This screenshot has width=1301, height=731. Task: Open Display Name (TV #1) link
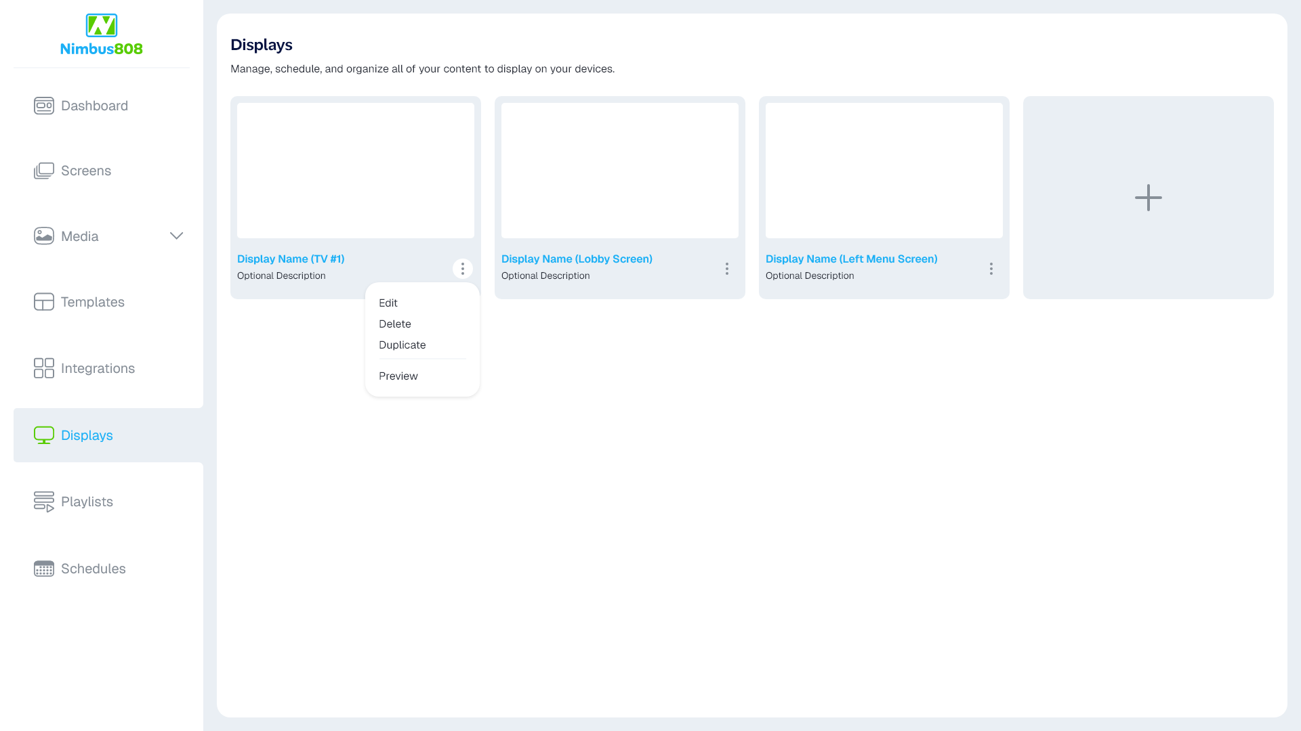[x=291, y=259]
